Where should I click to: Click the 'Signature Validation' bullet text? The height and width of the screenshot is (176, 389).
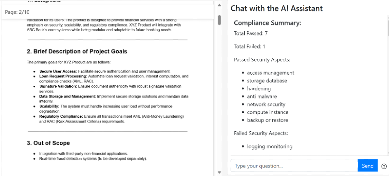pyautogui.click(x=58, y=86)
